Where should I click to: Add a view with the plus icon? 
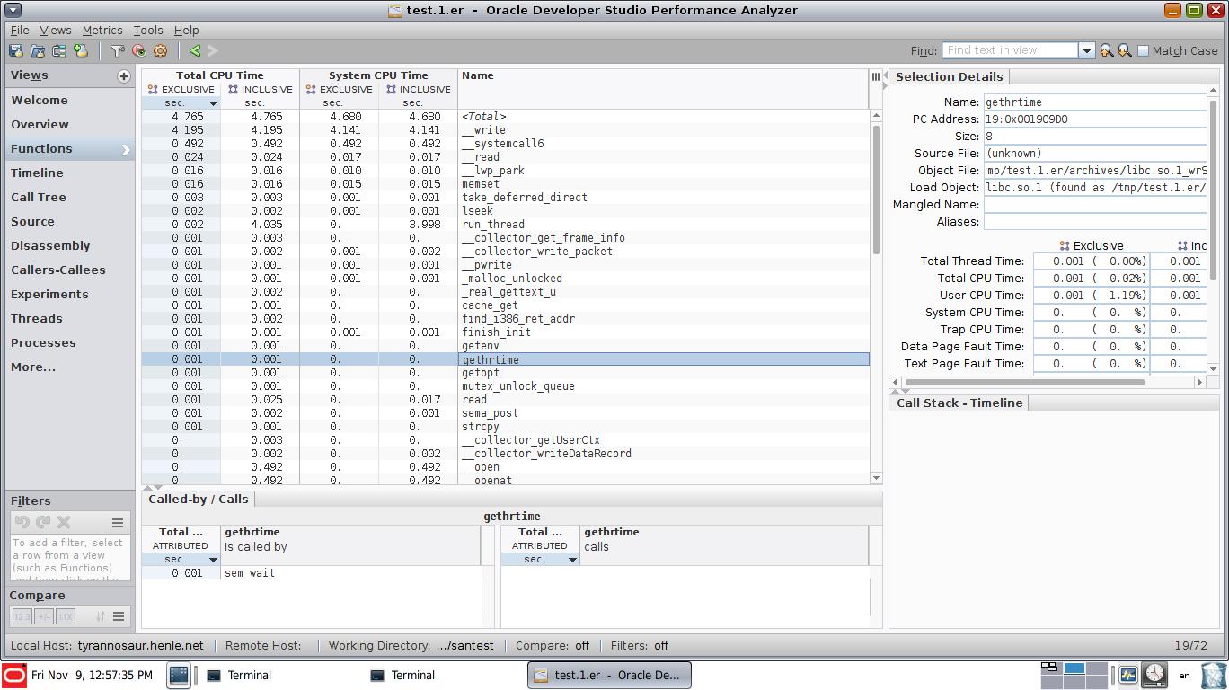[124, 76]
